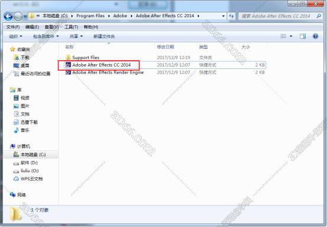Open 最近访问的位置 in the sidebar
This screenshot has width=327, height=227.
pos(35,74)
